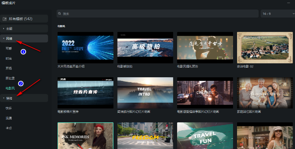Open the 2022 大片风楼盘开盘介绍 template thumbnail
Image resolution: width=295 pixels, height=149 pixels.
click(x=86, y=47)
